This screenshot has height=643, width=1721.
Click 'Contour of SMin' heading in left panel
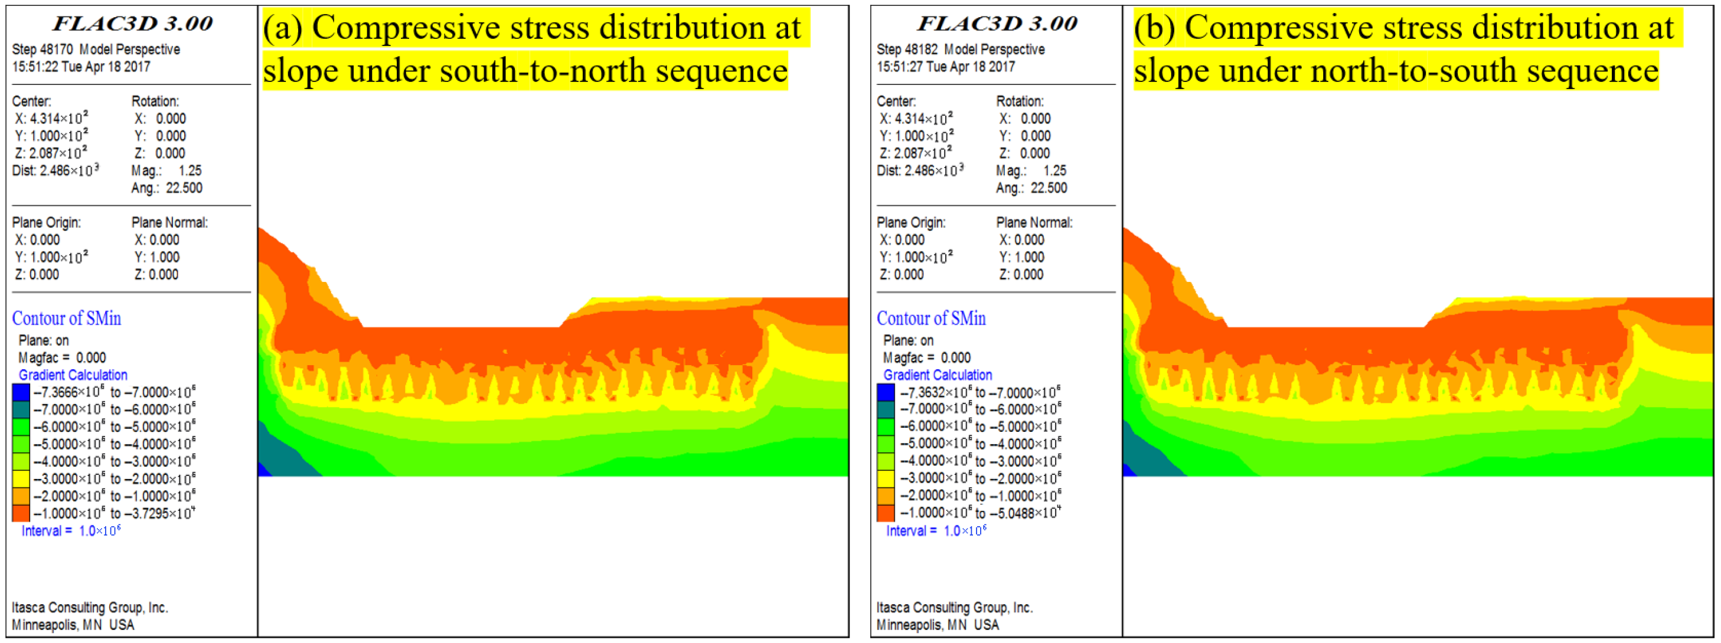(66, 319)
